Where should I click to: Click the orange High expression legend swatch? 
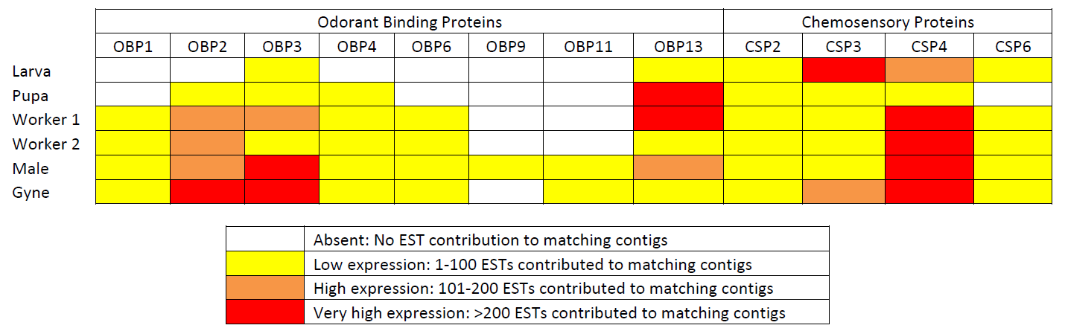tap(265, 288)
